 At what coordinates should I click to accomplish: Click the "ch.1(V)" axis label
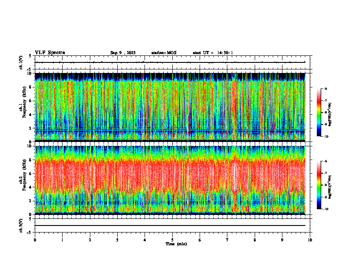[21, 62]
